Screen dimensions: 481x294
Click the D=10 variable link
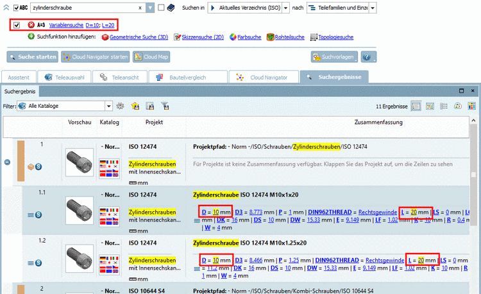click(x=92, y=25)
